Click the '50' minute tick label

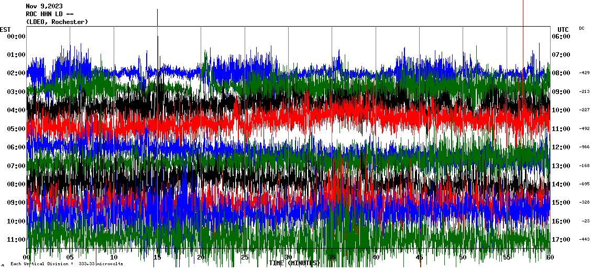tap(463, 257)
